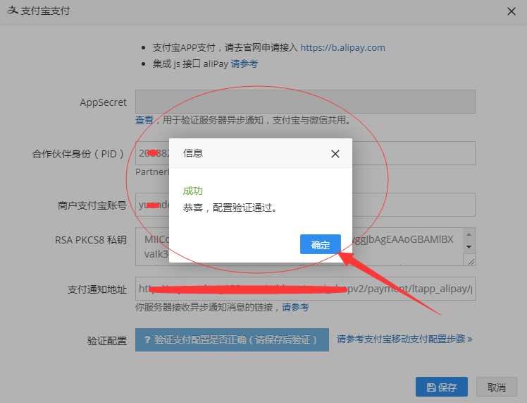
Task: Click the 验证配置 label
Action: click(107, 340)
